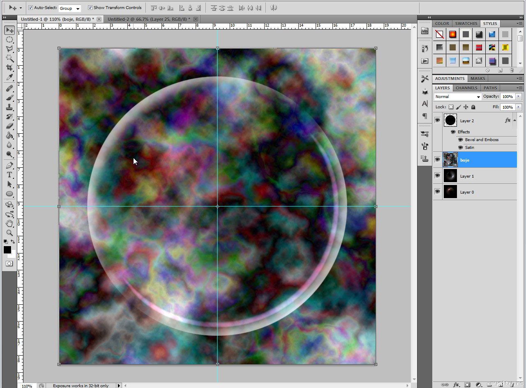The width and height of the screenshot is (526, 388).
Task: Select the Crop tool
Action: pyautogui.click(x=9, y=68)
